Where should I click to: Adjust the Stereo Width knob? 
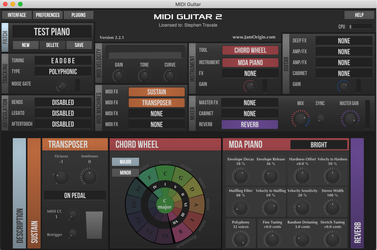coord(333,208)
